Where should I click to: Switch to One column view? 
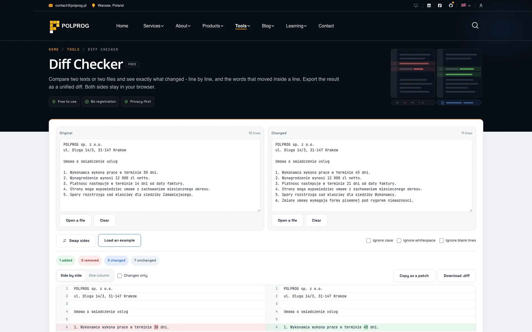coord(99,276)
